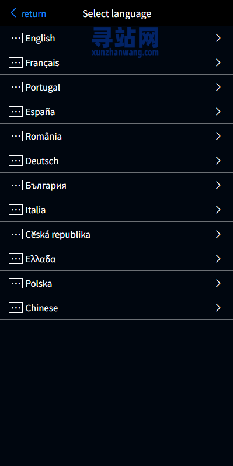Open the chevron arrow on the България row
The image size is (233, 466).
(x=218, y=186)
